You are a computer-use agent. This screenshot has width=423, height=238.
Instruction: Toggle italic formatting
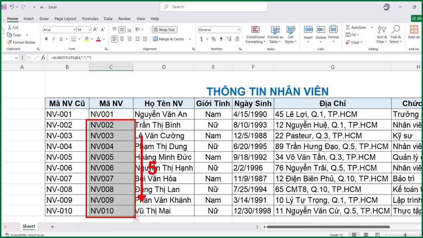53,39
